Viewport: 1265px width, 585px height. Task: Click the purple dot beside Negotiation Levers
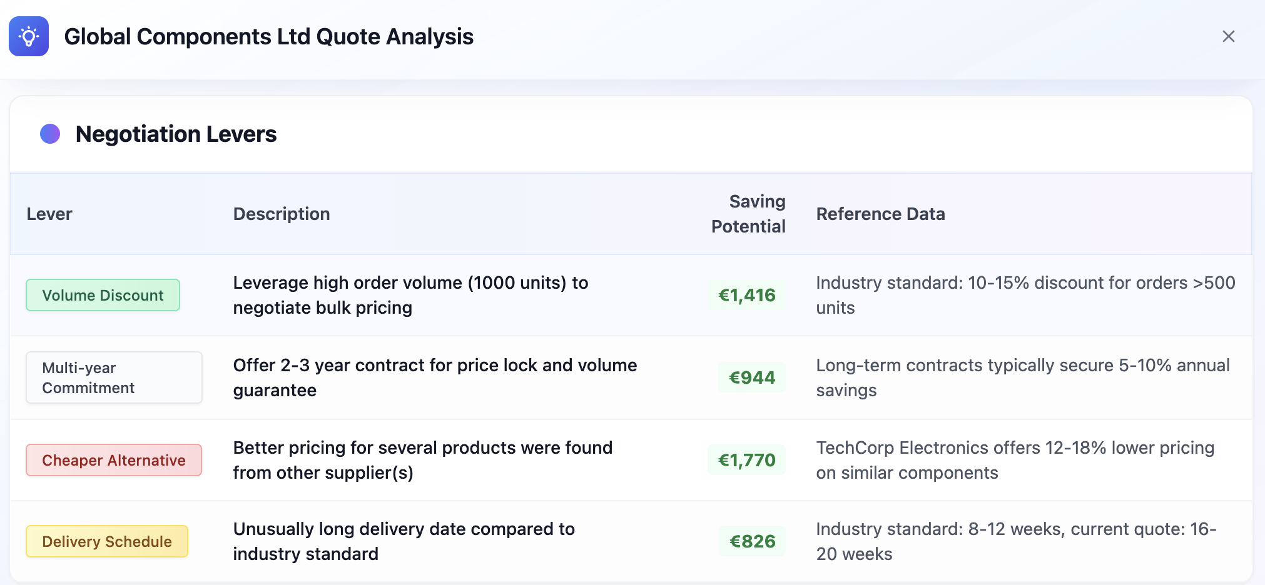[50, 134]
